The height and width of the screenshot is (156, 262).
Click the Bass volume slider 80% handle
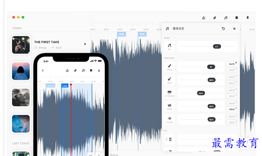(x=211, y=80)
